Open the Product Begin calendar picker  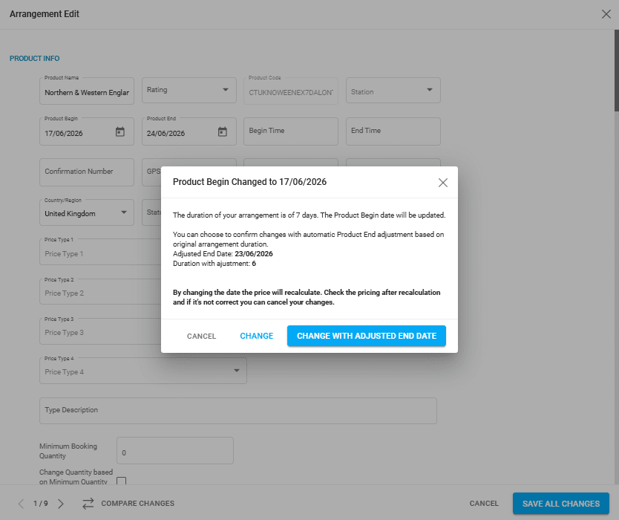[x=120, y=131]
